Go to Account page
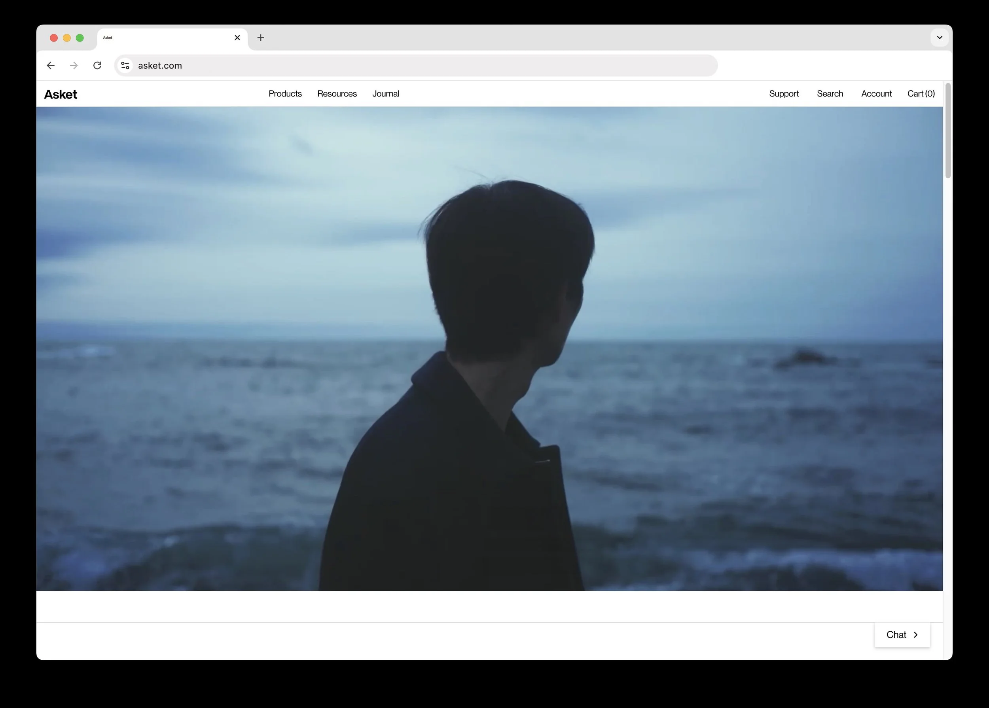 pos(876,94)
